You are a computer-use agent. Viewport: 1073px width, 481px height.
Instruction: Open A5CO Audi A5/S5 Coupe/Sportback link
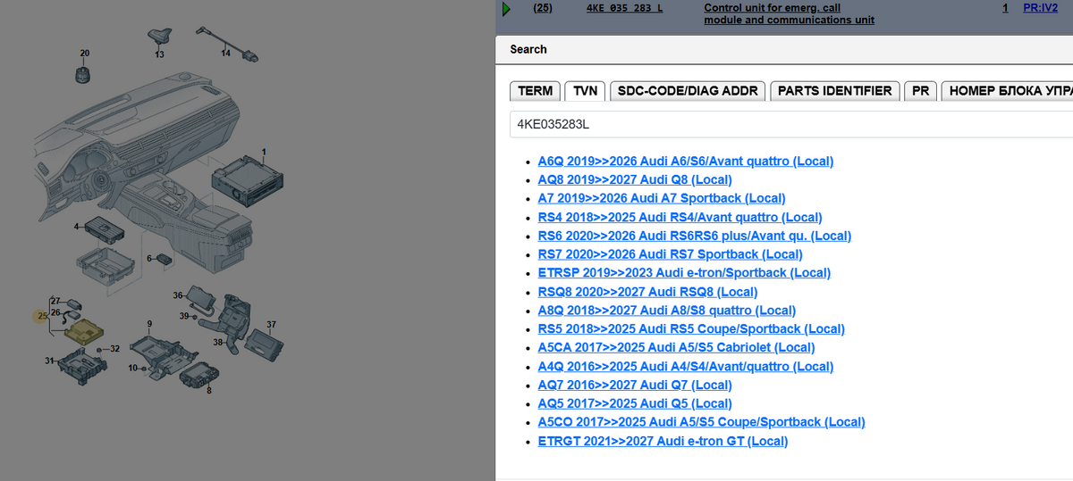click(702, 422)
